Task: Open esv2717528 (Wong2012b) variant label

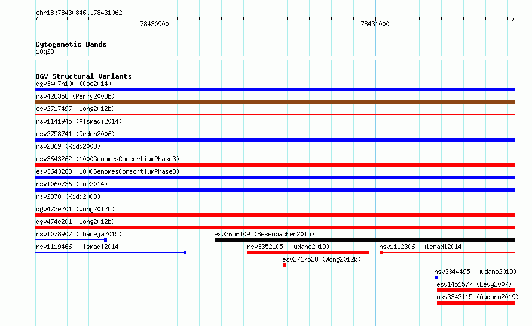Action: (322, 259)
